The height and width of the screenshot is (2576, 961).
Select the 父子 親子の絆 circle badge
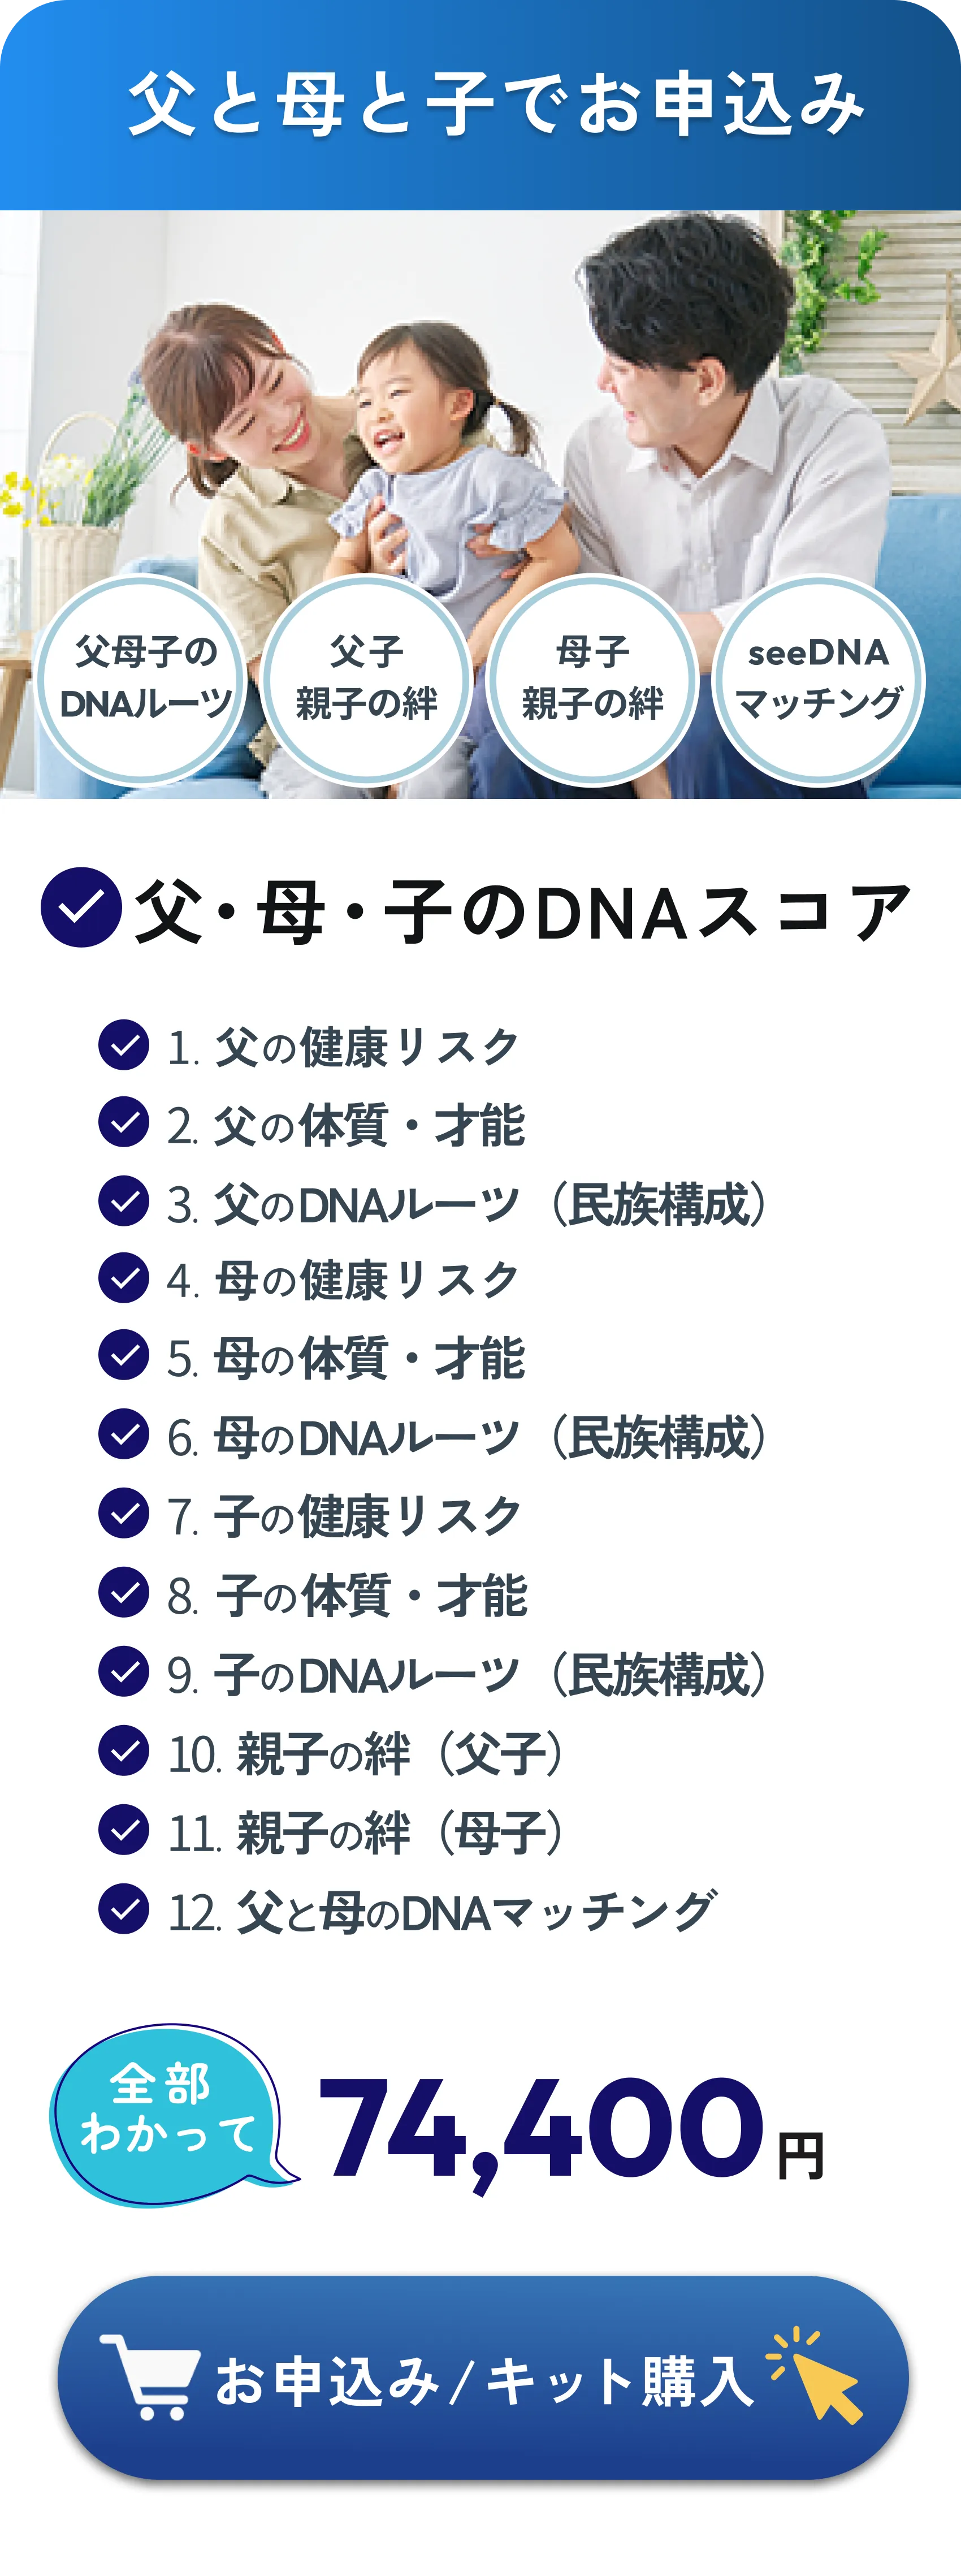[366, 679]
